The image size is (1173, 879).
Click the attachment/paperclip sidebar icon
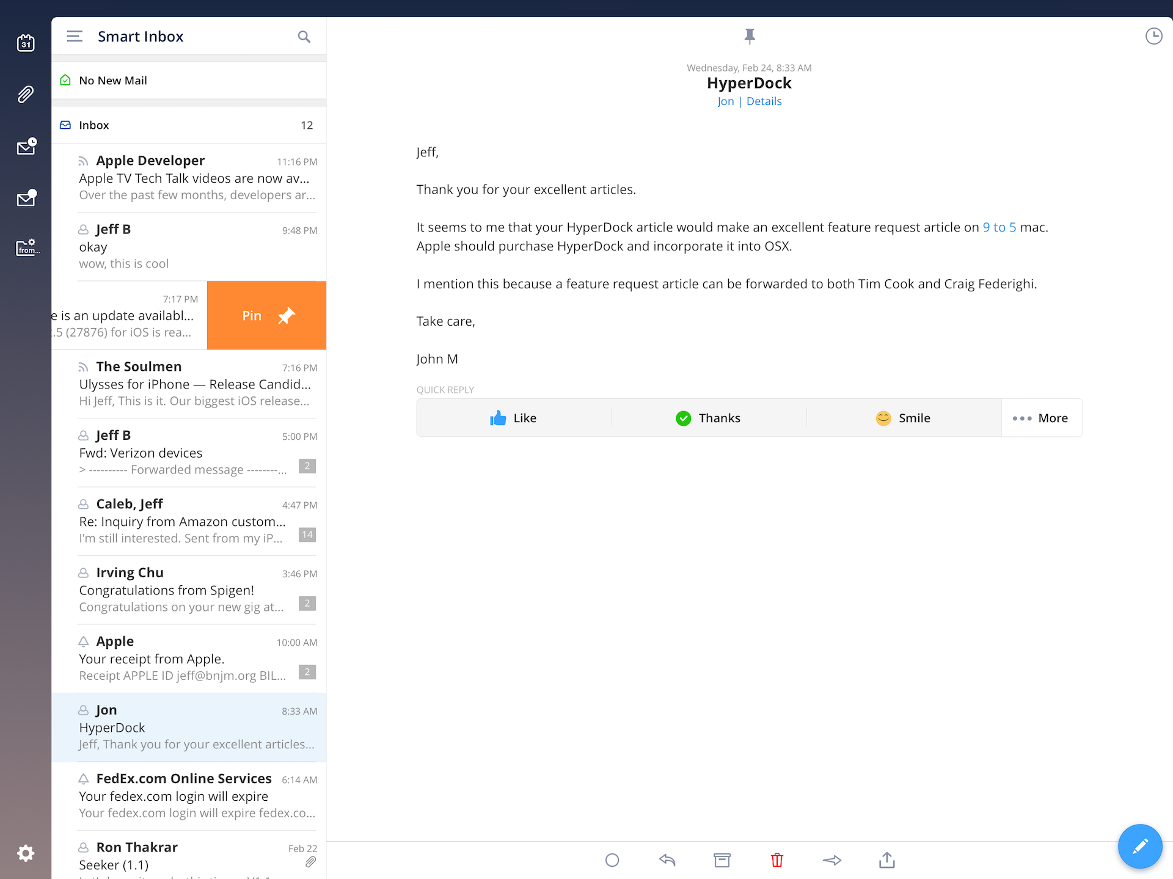25,94
